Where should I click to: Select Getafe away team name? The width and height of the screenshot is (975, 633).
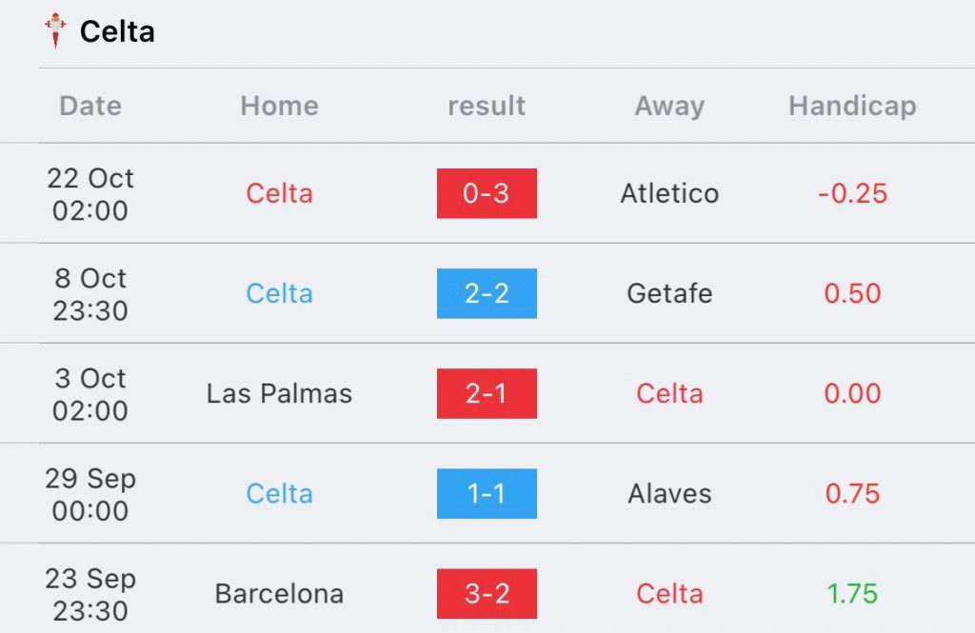(669, 293)
